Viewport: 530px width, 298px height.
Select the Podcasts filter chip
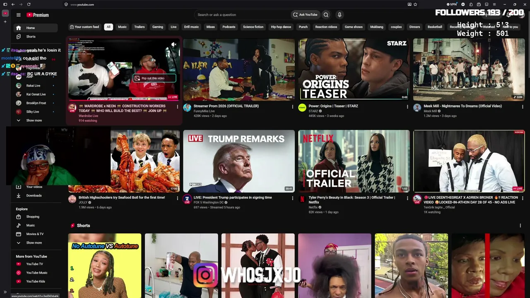[229, 27]
